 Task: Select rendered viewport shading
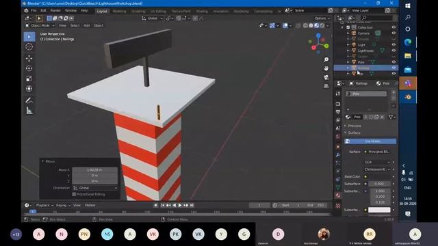coord(322,25)
